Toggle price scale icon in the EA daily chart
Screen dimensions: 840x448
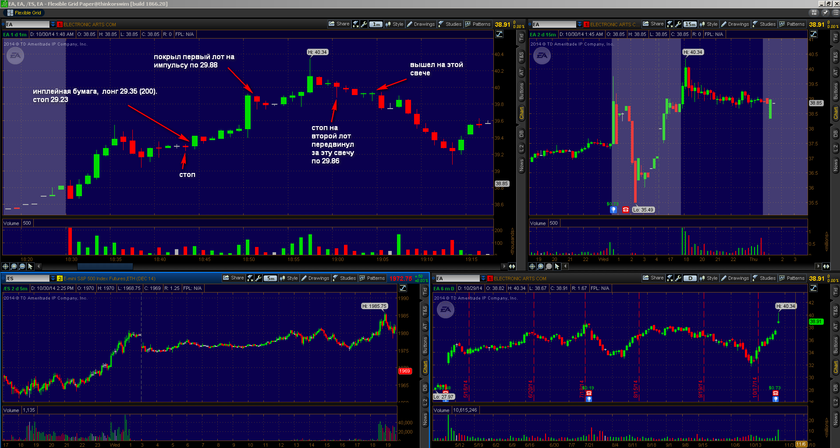tap(813, 288)
